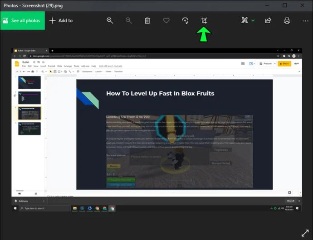Select the Crop tool icon
Screen dimensions: 313x240
click(204, 20)
